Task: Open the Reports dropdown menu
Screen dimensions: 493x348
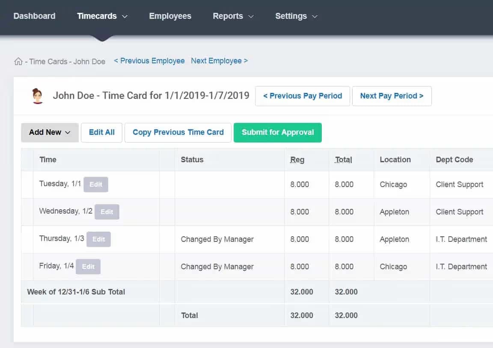Action: click(x=228, y=16)
